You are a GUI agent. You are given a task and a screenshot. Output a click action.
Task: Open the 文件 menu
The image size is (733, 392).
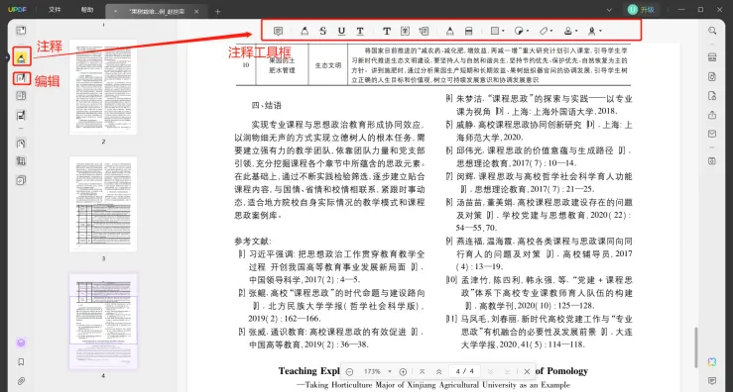pyautogui.click(x=55, y=10)
